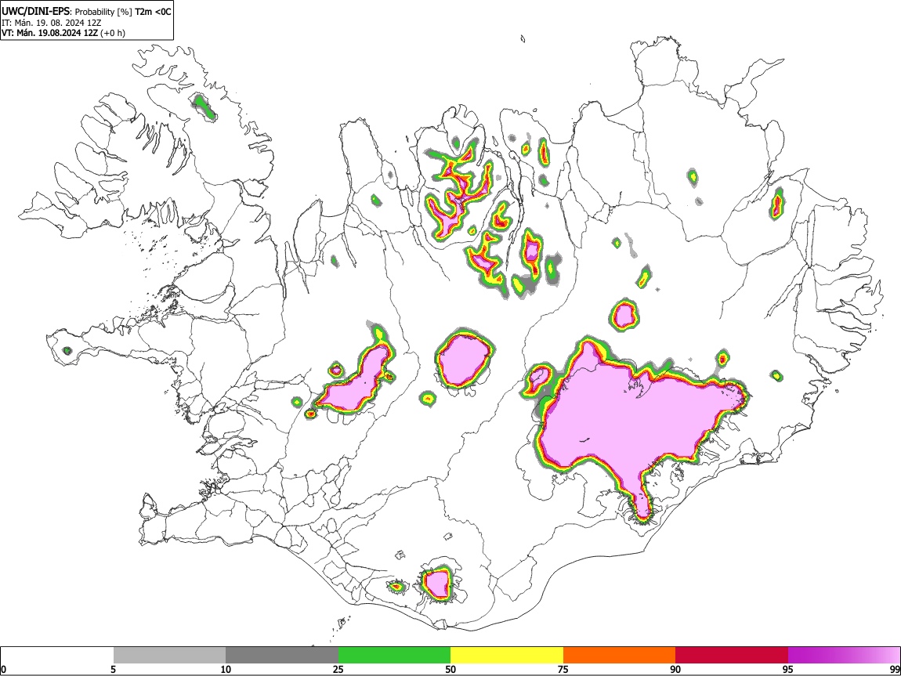The width and height of the screenshot is (901, 676).
Task: Click the green 25–50 legend segment
Action: point(394,656)
